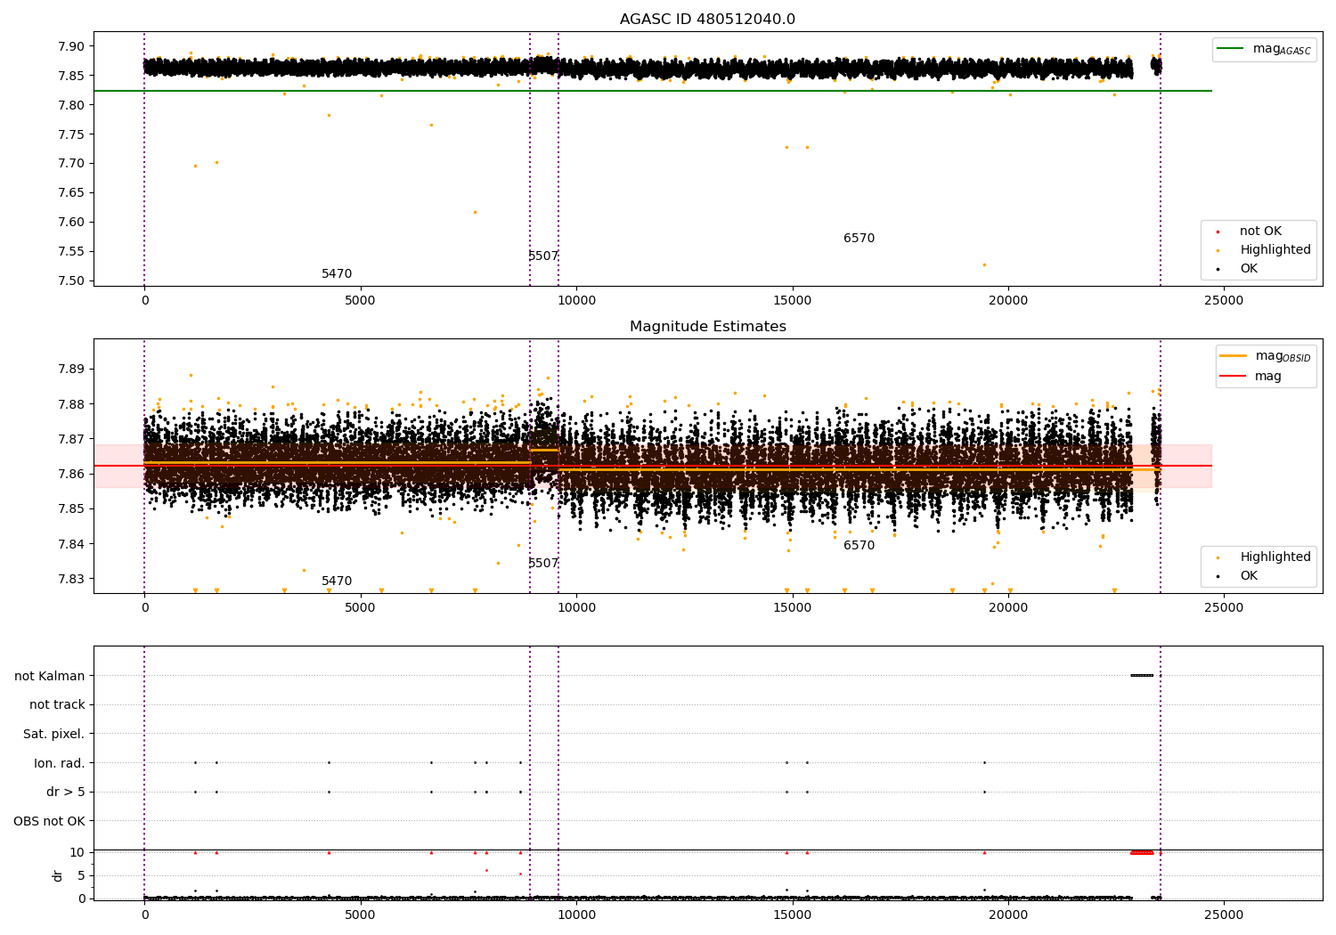Click the black "not Kalman" marker cluster in bottom panel
The image size is (1336, 935).
1142,675
